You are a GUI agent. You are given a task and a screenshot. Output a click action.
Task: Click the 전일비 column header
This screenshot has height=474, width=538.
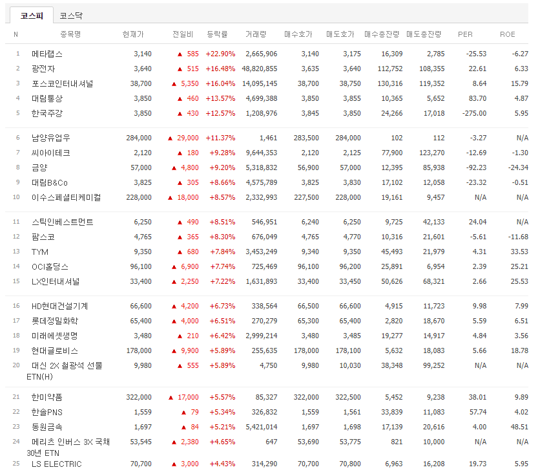[183, 34]
